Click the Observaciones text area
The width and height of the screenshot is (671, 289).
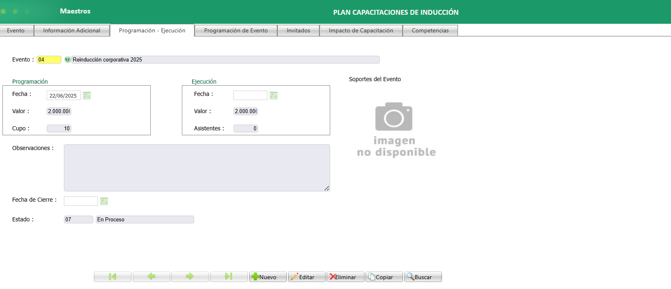pos(197,168)
